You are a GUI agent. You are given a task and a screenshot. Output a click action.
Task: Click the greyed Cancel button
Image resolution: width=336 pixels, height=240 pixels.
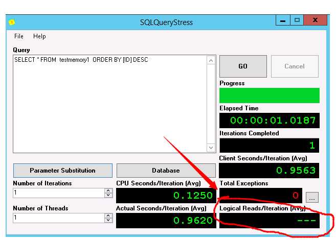click(x=295, y=66)
